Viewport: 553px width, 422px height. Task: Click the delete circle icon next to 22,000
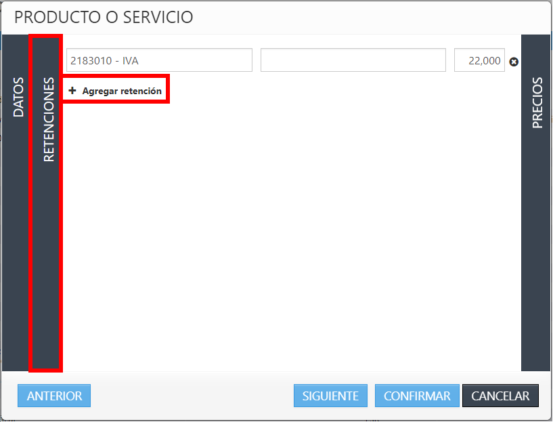point(514,60)
